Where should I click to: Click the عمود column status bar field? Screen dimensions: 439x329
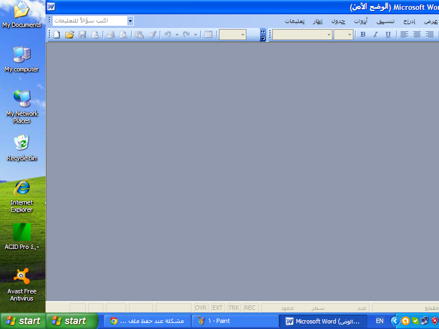(287, 308)
